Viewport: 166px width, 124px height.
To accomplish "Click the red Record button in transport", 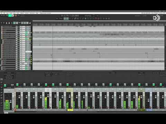I will 16,15.
